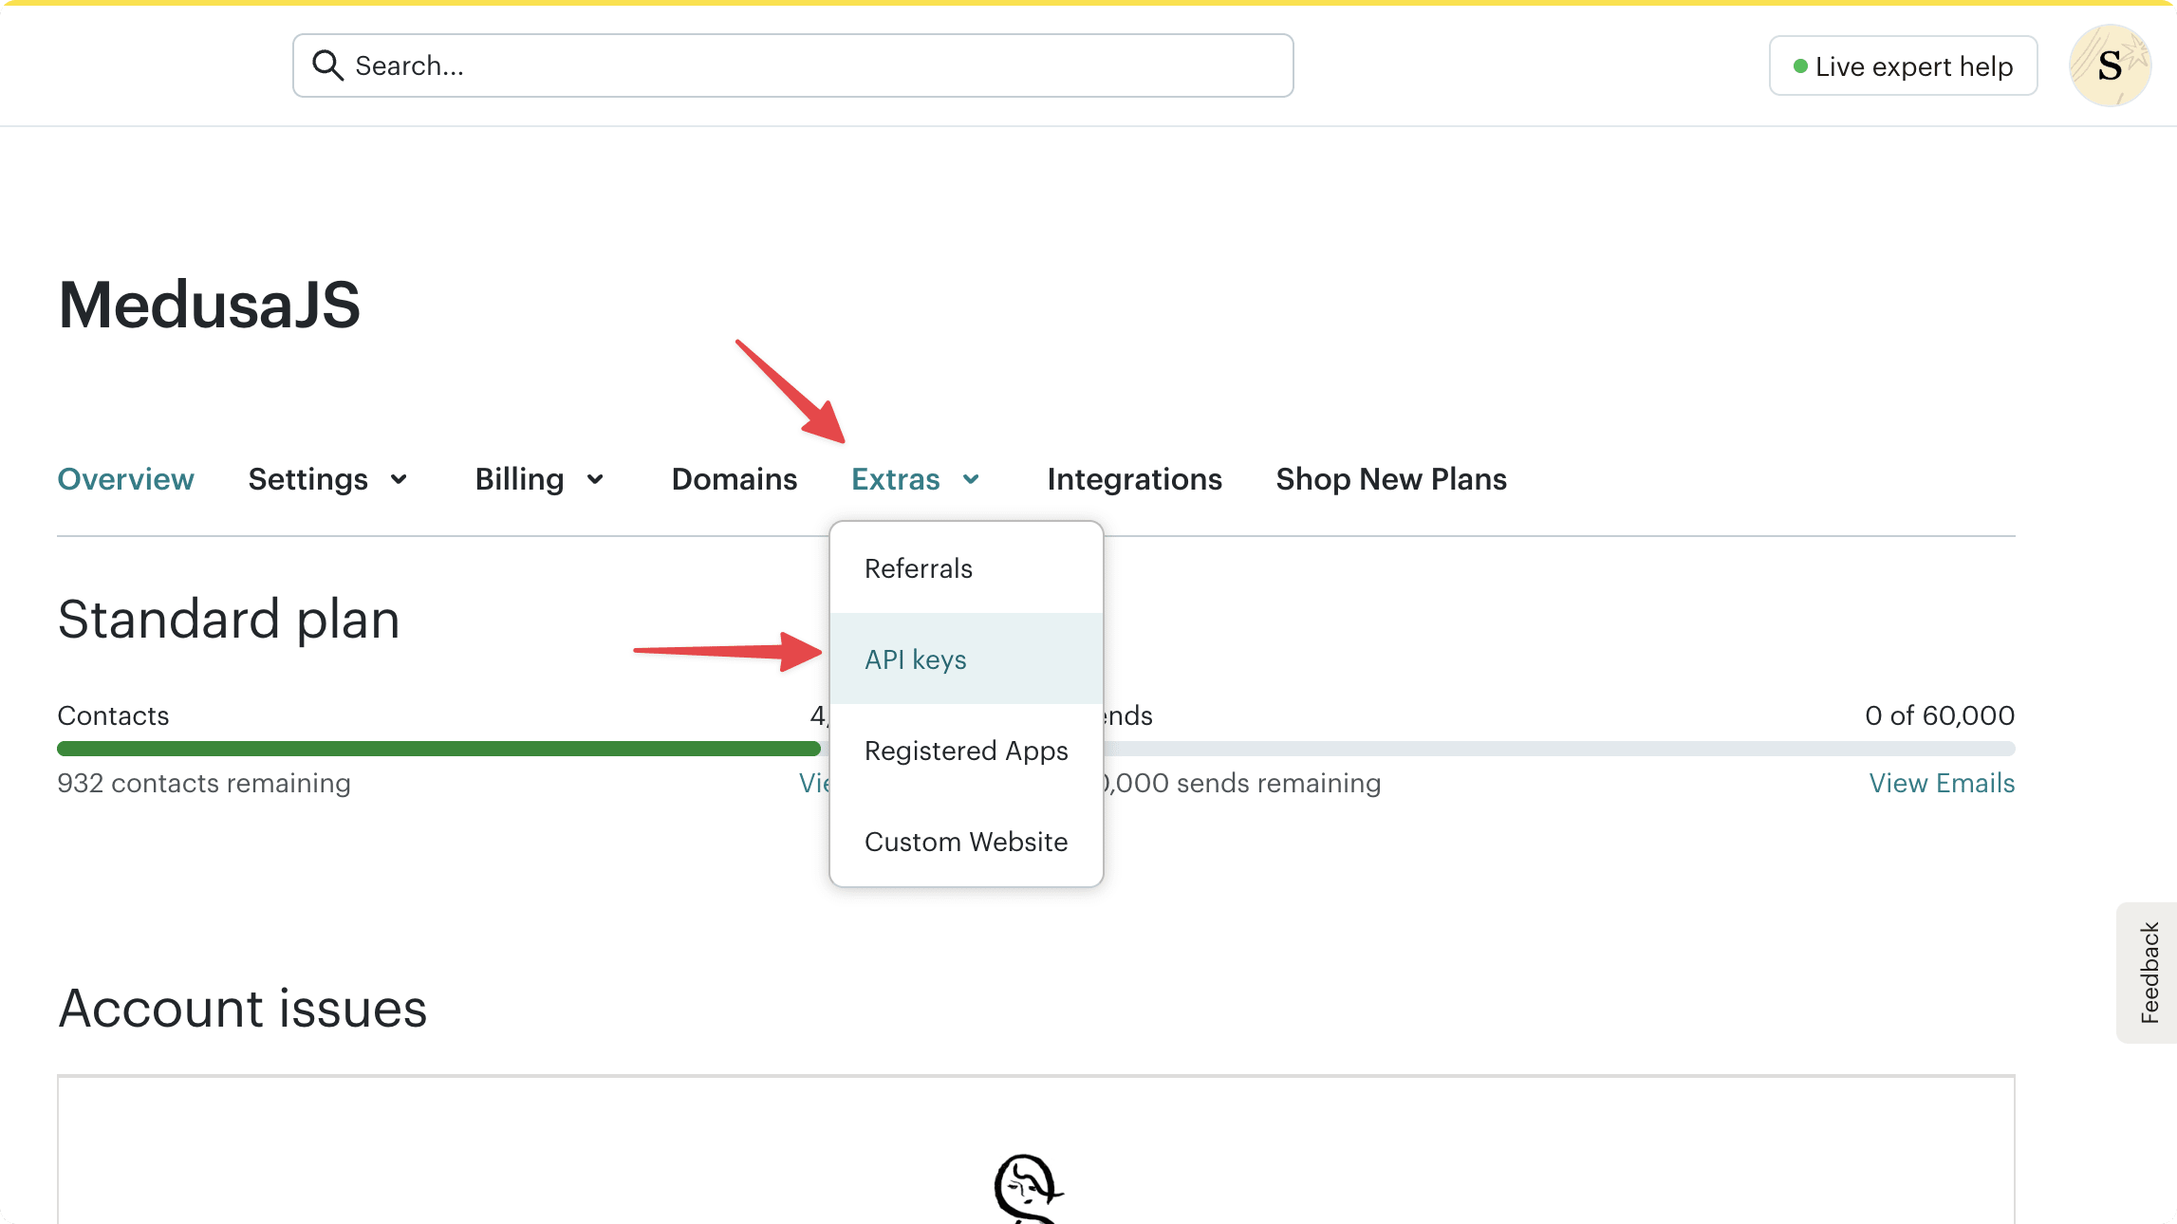
Task: Select API keys from the Extras menu
Action: pyautogui.click(x=915, y=658)
